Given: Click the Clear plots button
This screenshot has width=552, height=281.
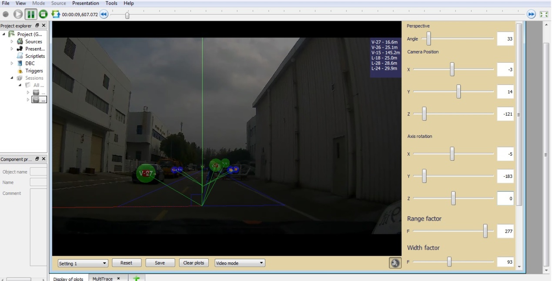Looking at the screenshot, I should [194, 263].
